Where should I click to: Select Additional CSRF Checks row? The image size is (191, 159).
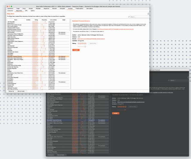(x=38, y=28)
